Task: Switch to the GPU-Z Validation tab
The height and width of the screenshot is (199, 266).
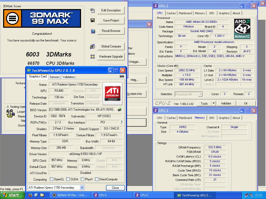Action: point(69,77)
